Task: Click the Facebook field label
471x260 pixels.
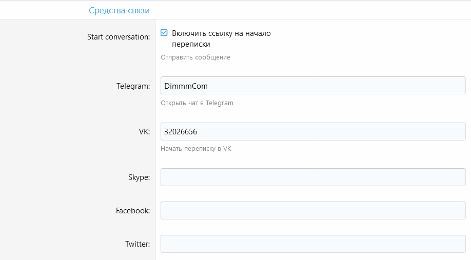Action: point(133,211)
